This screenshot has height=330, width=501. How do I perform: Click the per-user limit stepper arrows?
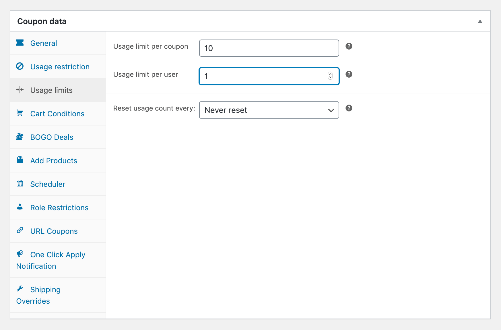click(330, 76)
